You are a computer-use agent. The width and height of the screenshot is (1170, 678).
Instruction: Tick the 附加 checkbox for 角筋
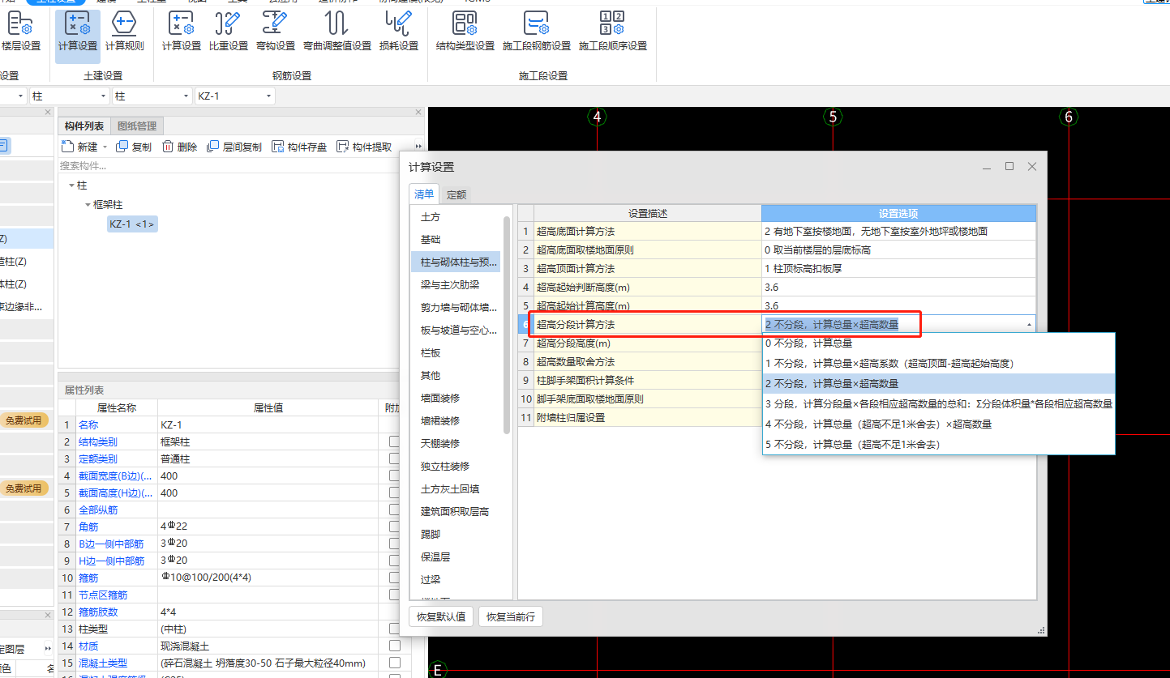(394, 527)
